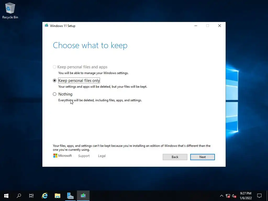Click 'Choose what to keep' heading

90,46
